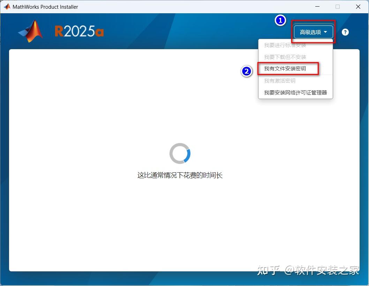369x286 pixels.
Task: Collapse the advanced options menu
Action: click(x=313, y=32)
